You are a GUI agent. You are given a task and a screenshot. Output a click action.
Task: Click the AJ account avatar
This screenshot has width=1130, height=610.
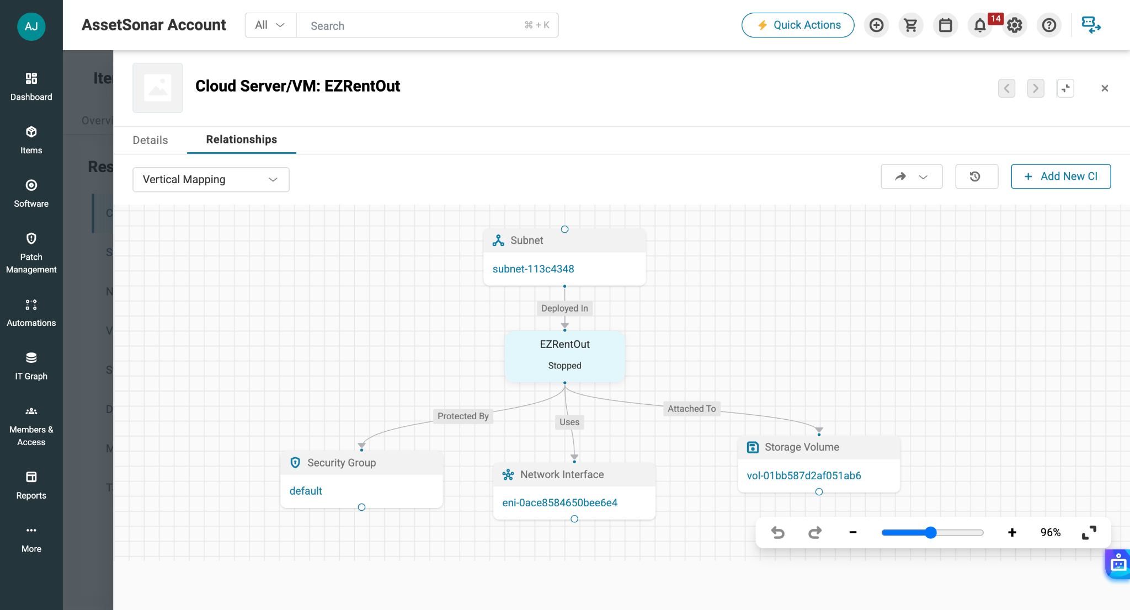(x=31, y=26)
